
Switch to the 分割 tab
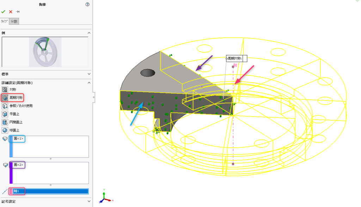point(14,22)
